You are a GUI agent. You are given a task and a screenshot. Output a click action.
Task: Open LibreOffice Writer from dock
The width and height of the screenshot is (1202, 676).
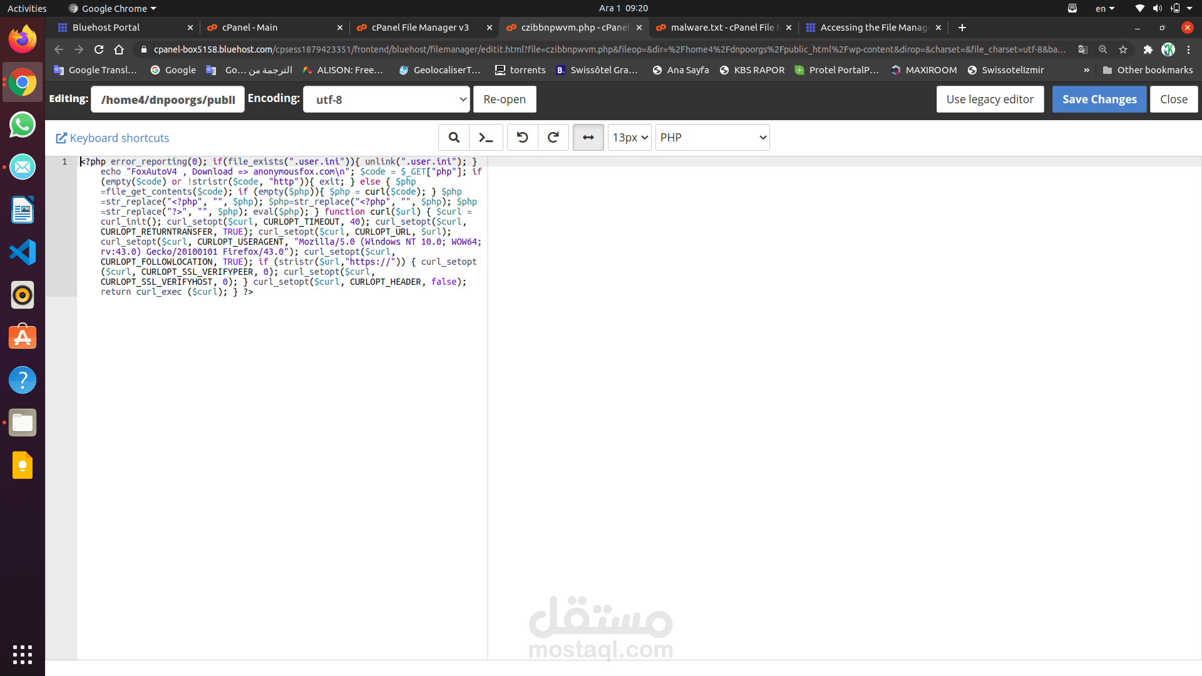(23, 210)
